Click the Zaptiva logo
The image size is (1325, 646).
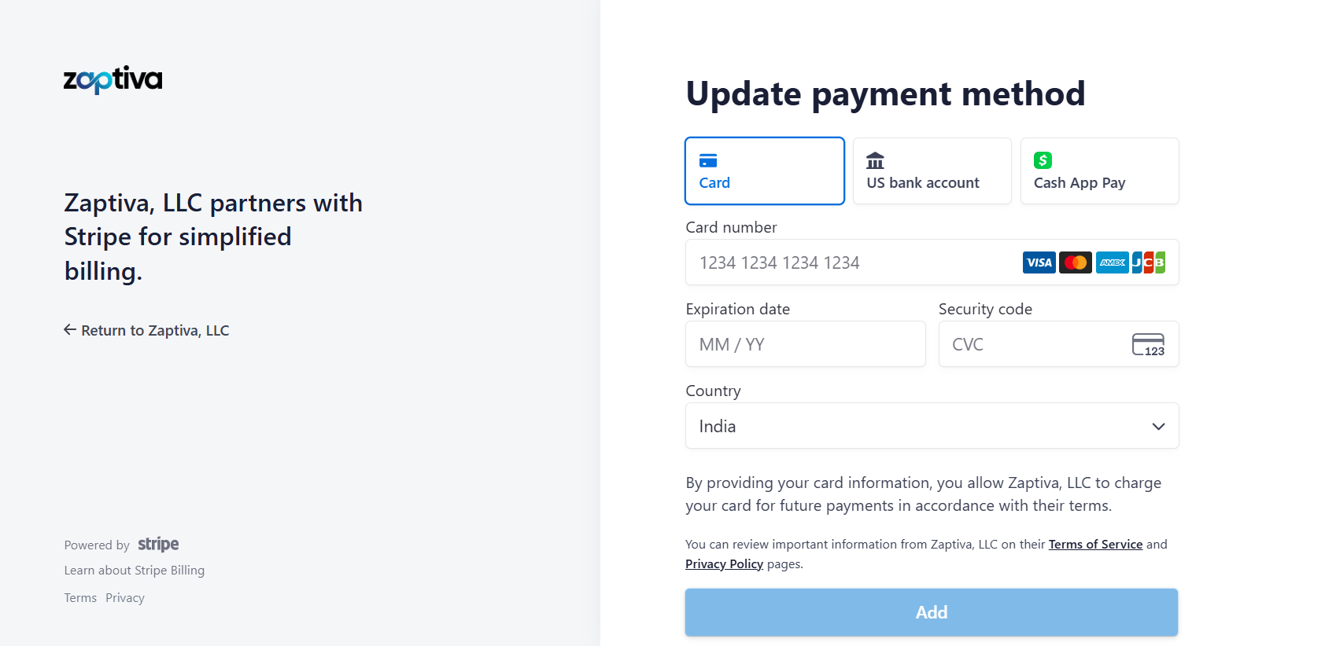113,79
